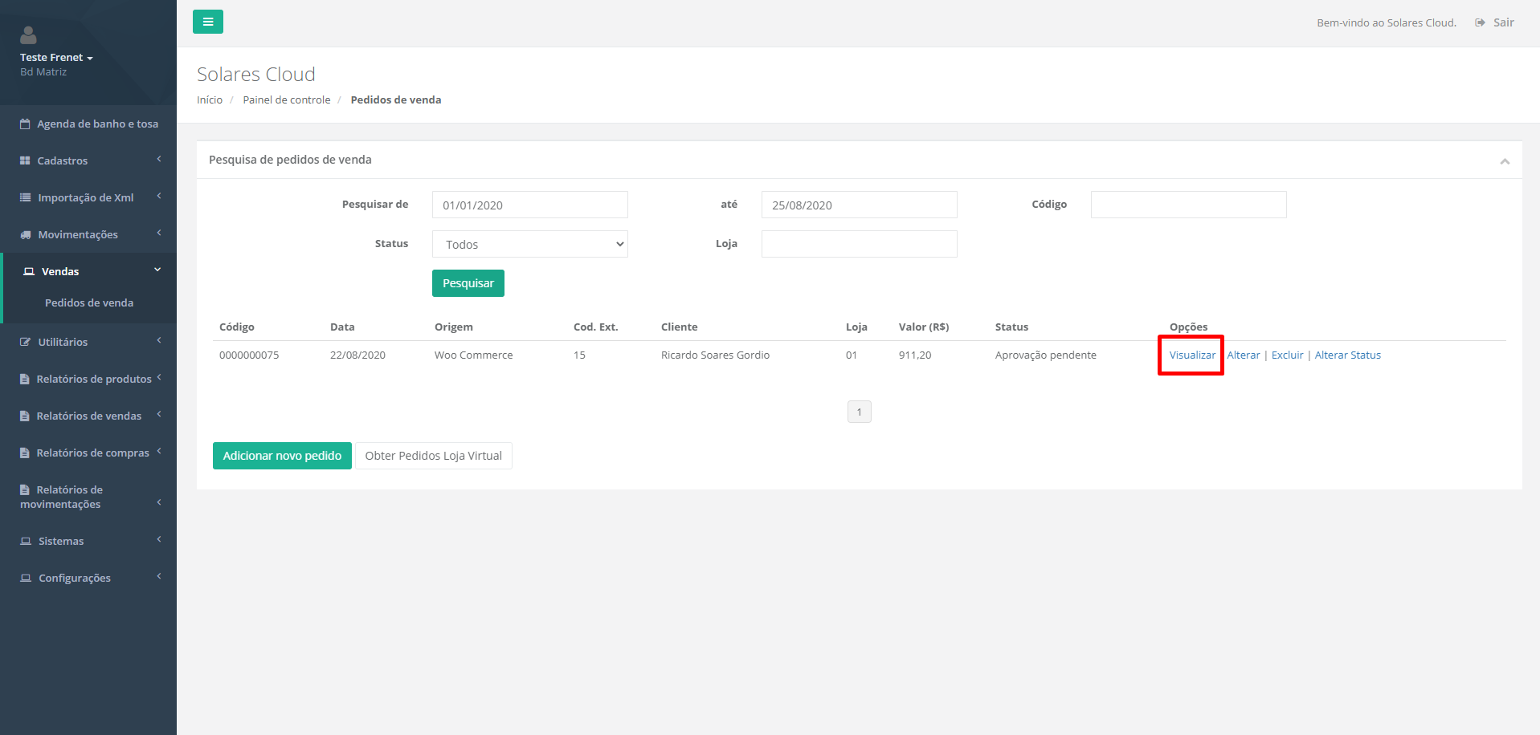
Task: Open the Importação de Xml menu
Action: point(85,197)
